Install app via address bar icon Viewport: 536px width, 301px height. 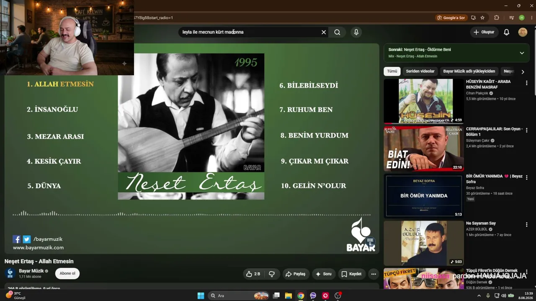coord(473,18)
